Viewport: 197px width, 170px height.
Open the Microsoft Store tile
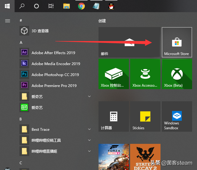coord(177,42)
